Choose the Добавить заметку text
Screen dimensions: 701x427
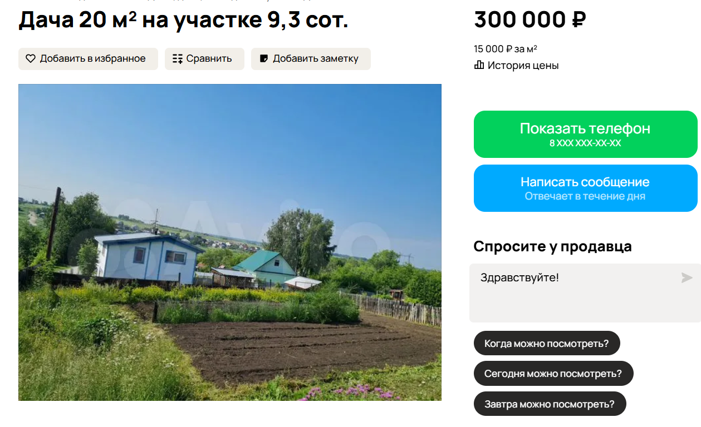pyautogui.click(x=316, y=58)
